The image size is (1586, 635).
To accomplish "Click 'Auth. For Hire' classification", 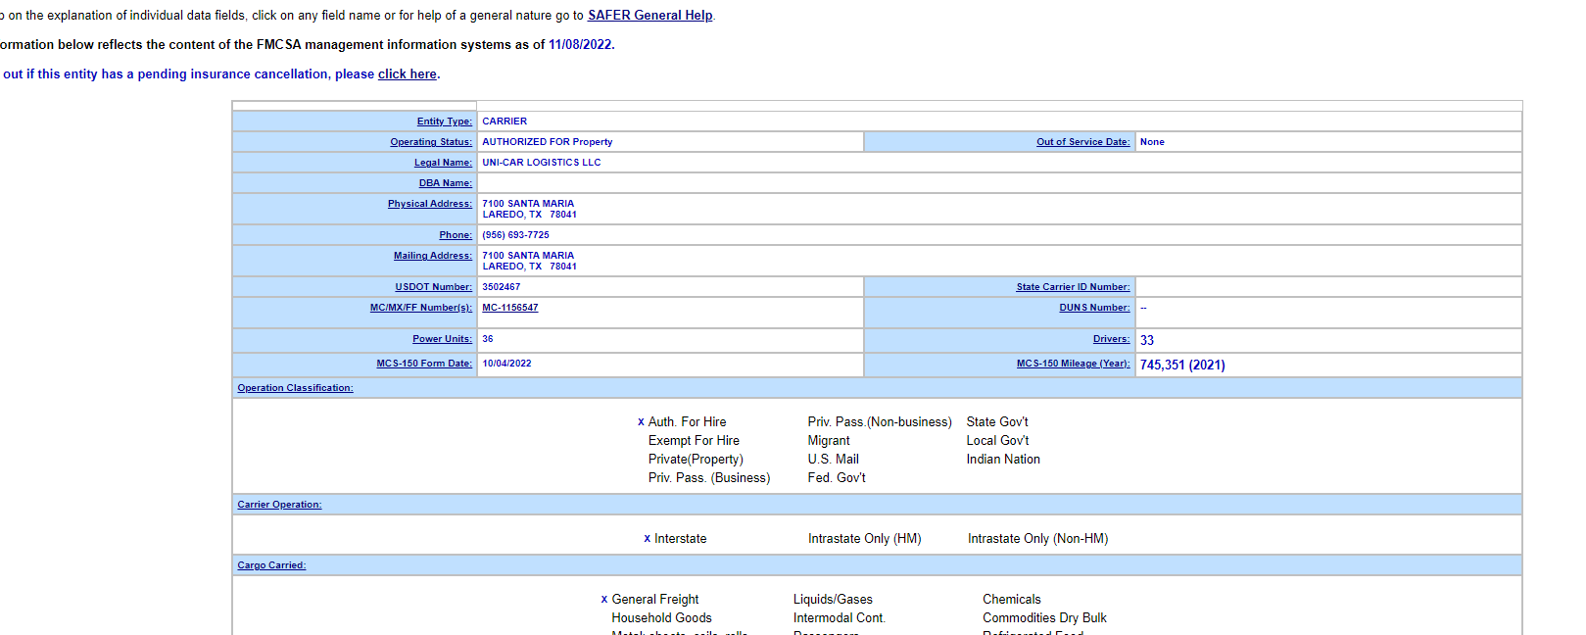I will (687, 422).
